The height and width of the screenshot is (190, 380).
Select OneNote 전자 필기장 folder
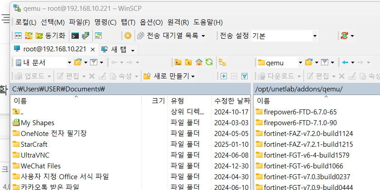point(131,134)
